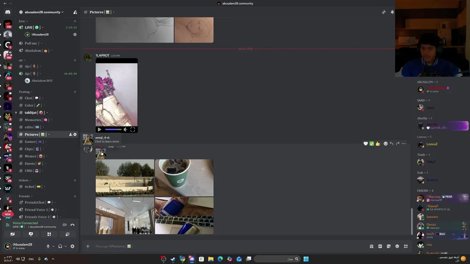This screenshot has height=264, width=470.
Task: React with white heart emoji
Action: tap(366, 144)
